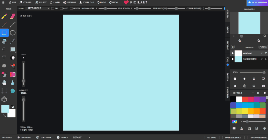Open the Select menu

point(41,3)
